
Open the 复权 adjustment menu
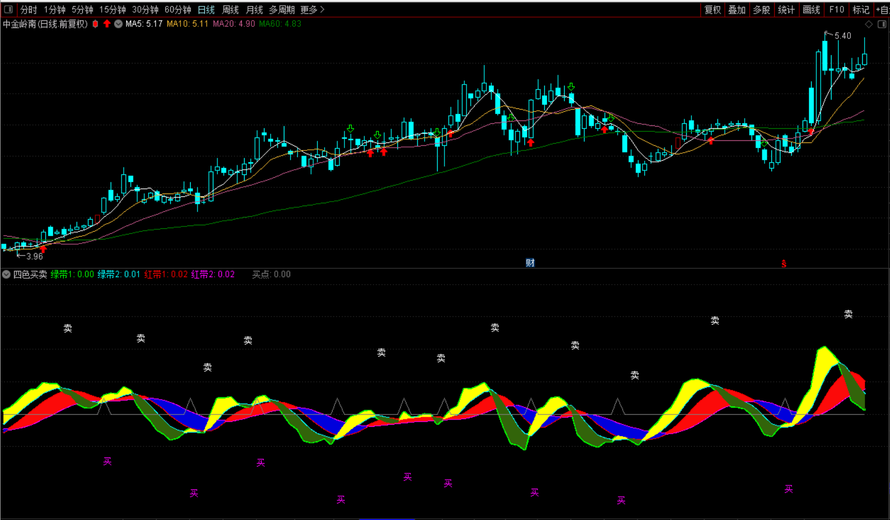click(x=713, y=10)
